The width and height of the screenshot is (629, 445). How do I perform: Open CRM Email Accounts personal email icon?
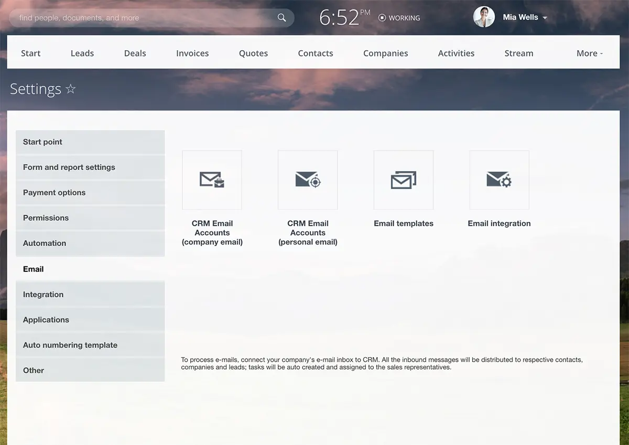point(308,180)
